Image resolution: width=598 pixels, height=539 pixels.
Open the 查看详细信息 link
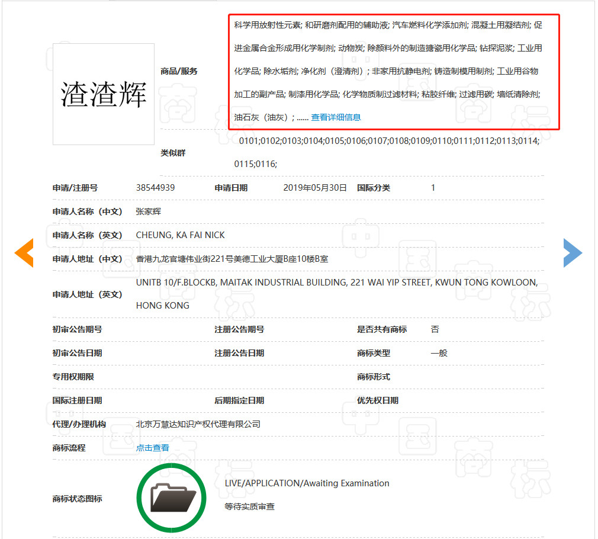click(x=336, y=117)
